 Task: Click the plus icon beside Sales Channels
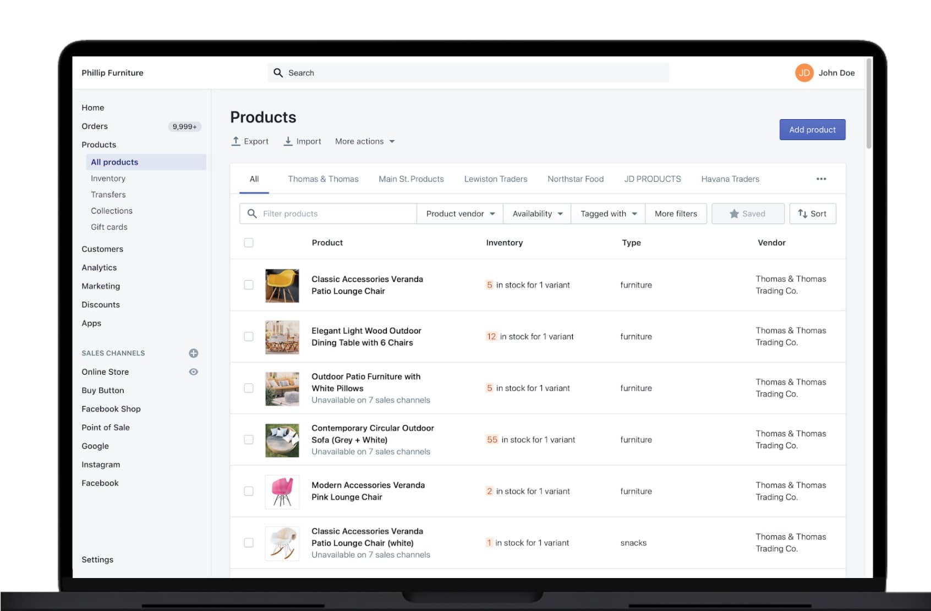point(193,353)
